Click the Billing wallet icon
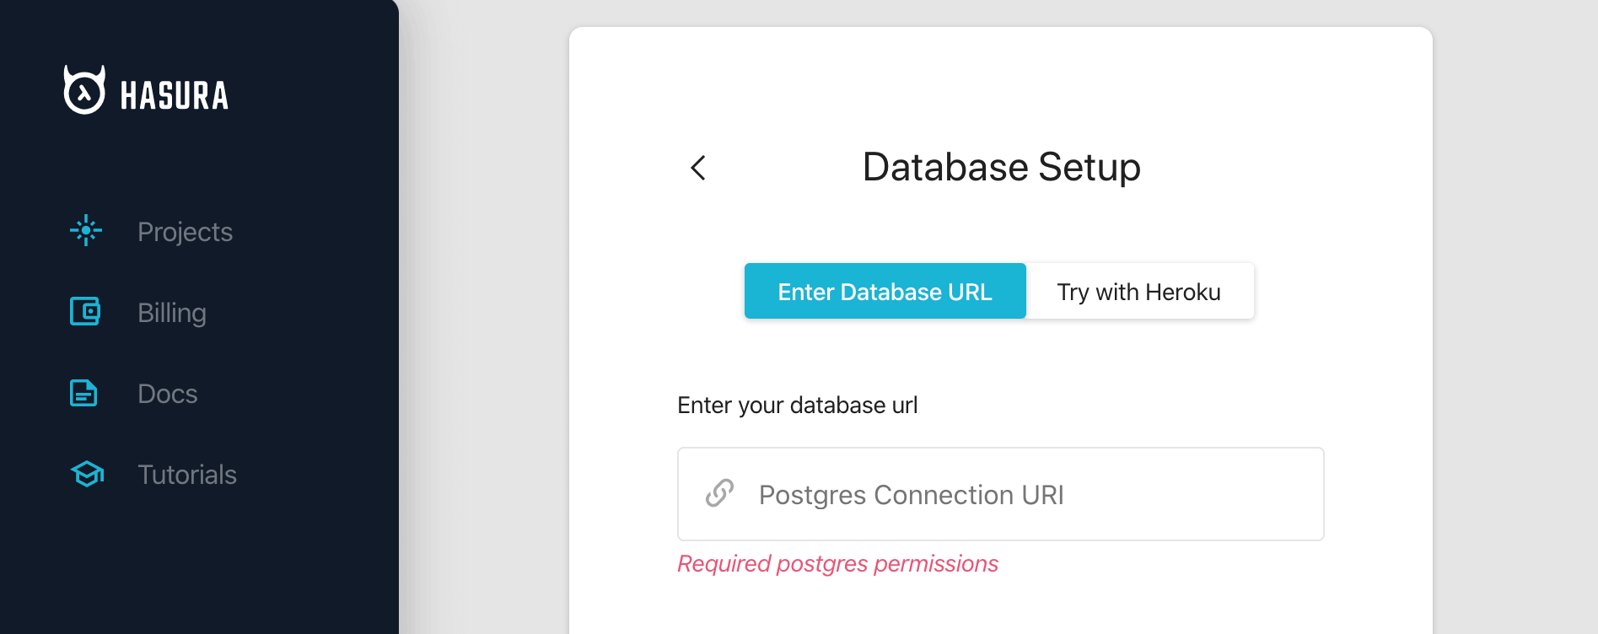 (85, 311)
